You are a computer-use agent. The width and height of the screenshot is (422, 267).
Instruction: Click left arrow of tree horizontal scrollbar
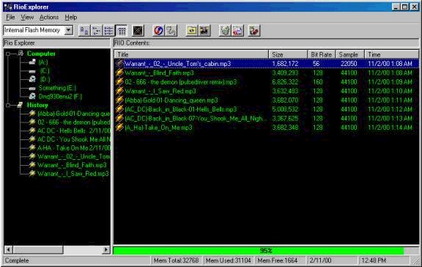[x=9, y=249]
